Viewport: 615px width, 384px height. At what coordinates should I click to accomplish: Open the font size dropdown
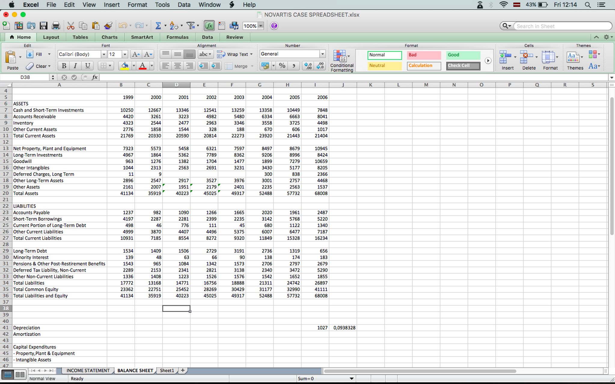coord(125,54)
